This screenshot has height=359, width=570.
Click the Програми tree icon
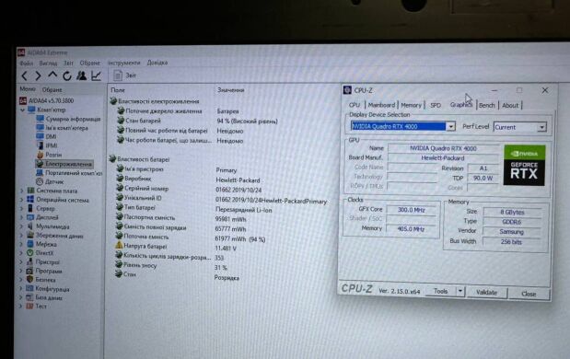coord(30,271)
